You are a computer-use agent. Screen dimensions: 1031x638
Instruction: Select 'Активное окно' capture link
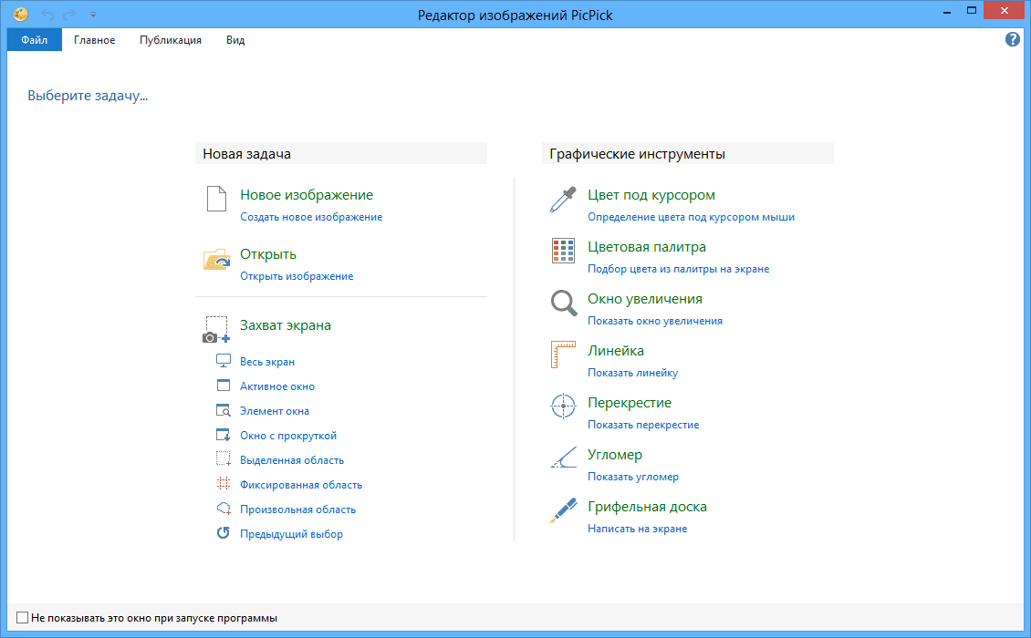pyautogui.click(x=277, y=386)
